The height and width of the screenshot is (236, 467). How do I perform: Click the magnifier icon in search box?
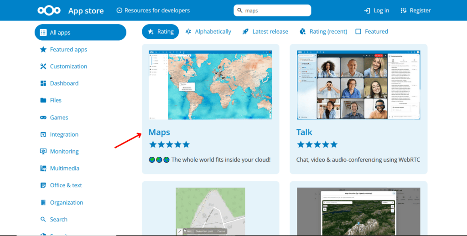tap(240, 10)
